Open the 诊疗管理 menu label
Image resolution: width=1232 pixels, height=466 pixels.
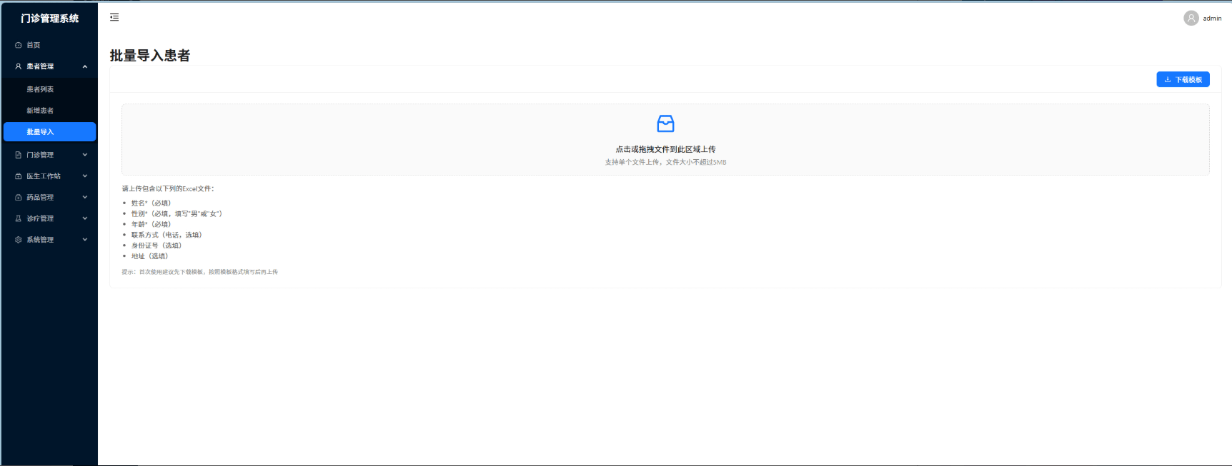point(40,219)
